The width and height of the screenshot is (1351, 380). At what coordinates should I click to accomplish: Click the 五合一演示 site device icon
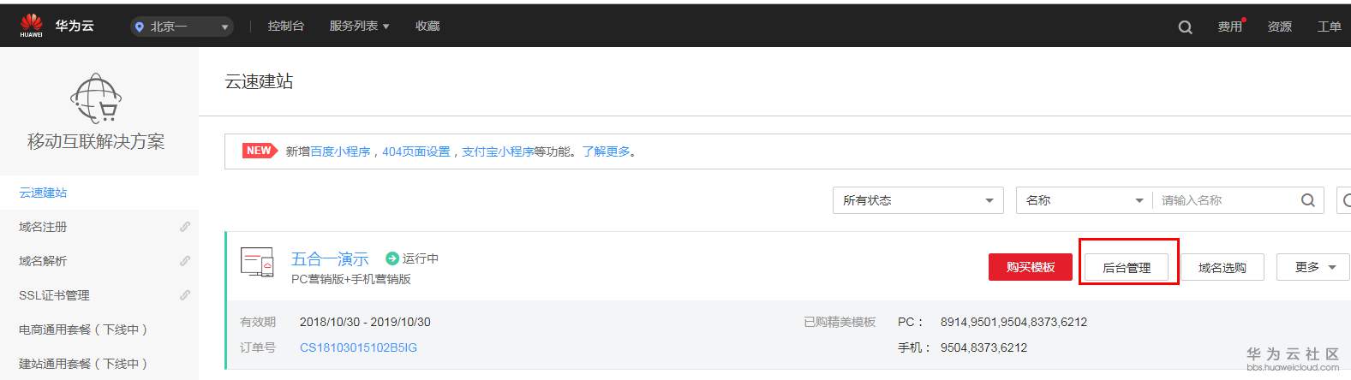pos(257,262)
